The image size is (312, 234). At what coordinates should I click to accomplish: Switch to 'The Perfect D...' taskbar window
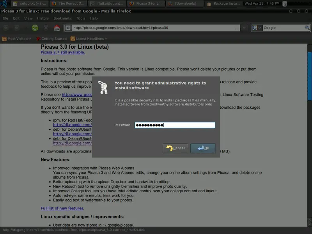point(68,4)
